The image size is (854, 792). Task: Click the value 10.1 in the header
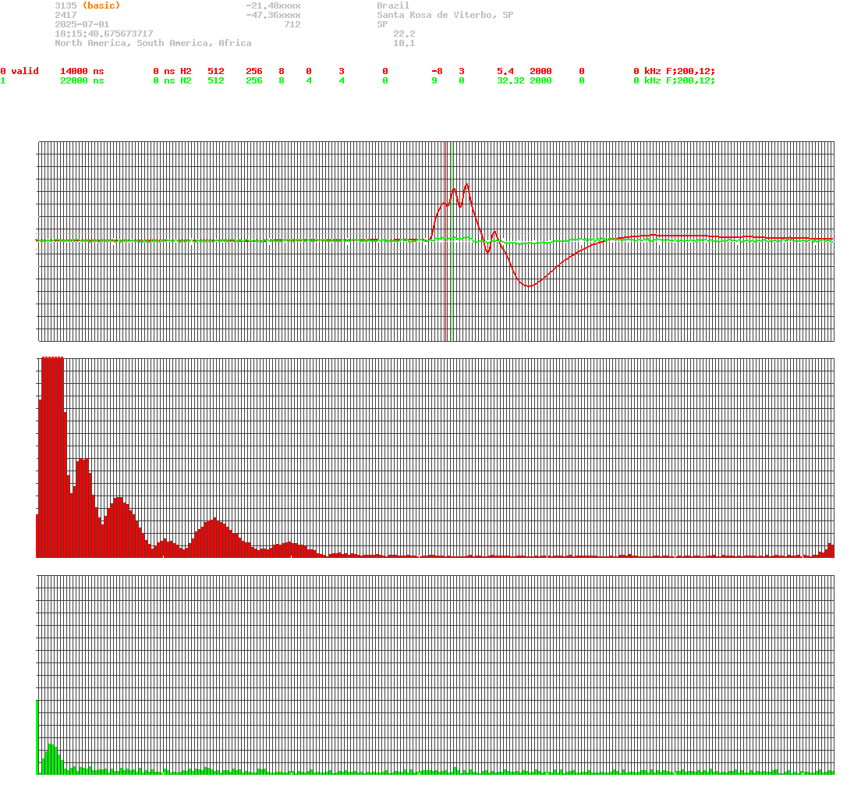click(404, 43)
